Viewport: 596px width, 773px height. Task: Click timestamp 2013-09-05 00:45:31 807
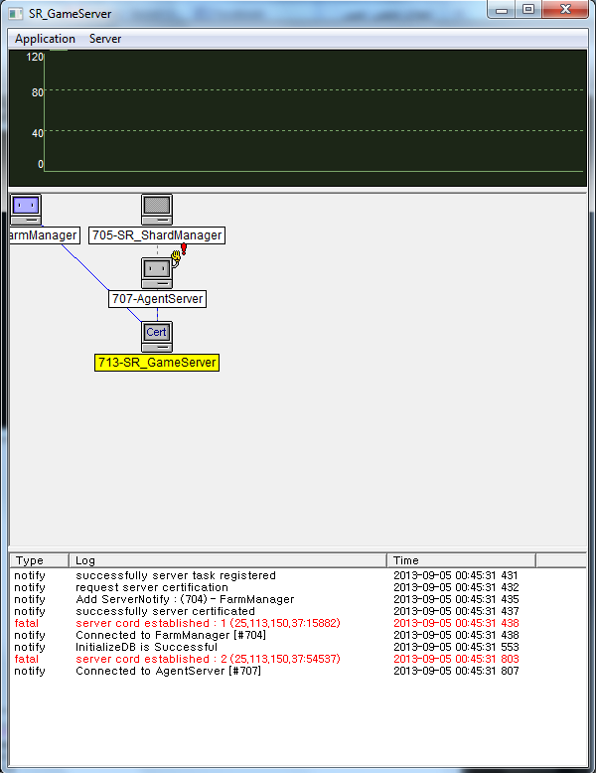(456, 671)
